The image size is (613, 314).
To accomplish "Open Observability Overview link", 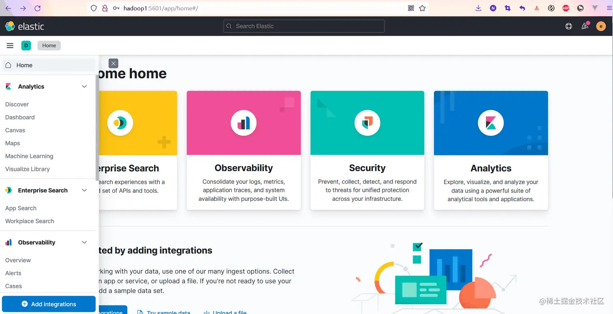I will point(18,260).
